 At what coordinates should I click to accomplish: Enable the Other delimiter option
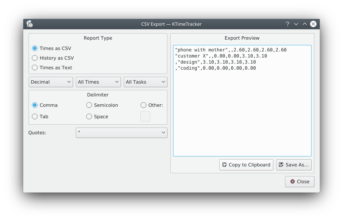143,105
